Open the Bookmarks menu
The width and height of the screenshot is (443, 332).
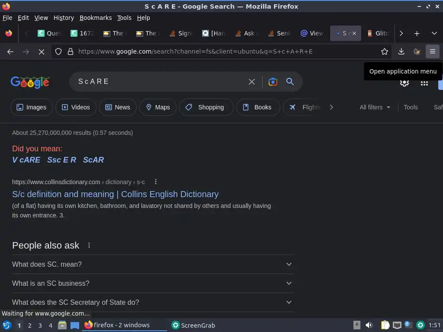(x=96, y=18)
